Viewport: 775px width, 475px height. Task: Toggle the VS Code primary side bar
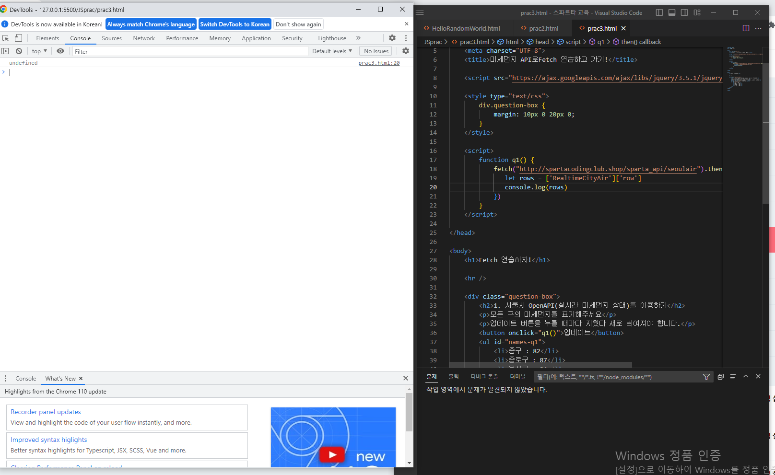pos(659,13)
